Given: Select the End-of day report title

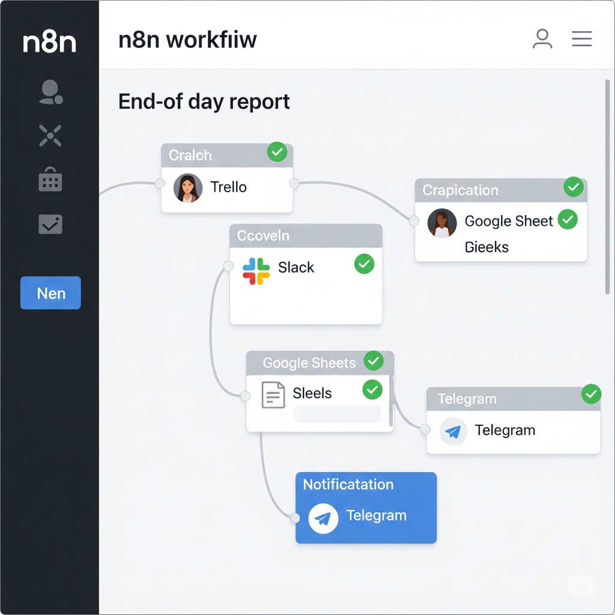Looking at the screenshot, I should tap(204, 101).
